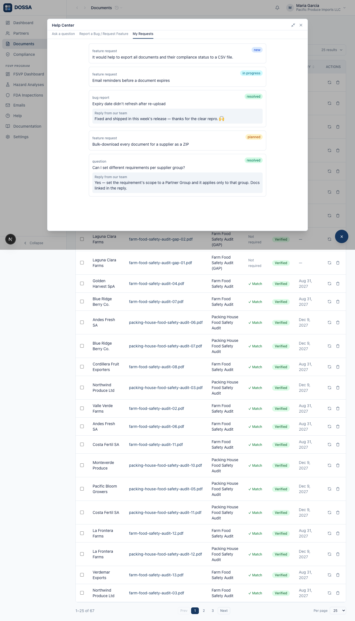Delete farm-food-safety-audit-03.pdf
Viewport: 355px width, 621px height.
click(338, 593)
